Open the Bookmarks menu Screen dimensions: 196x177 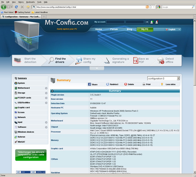[30, 2]
